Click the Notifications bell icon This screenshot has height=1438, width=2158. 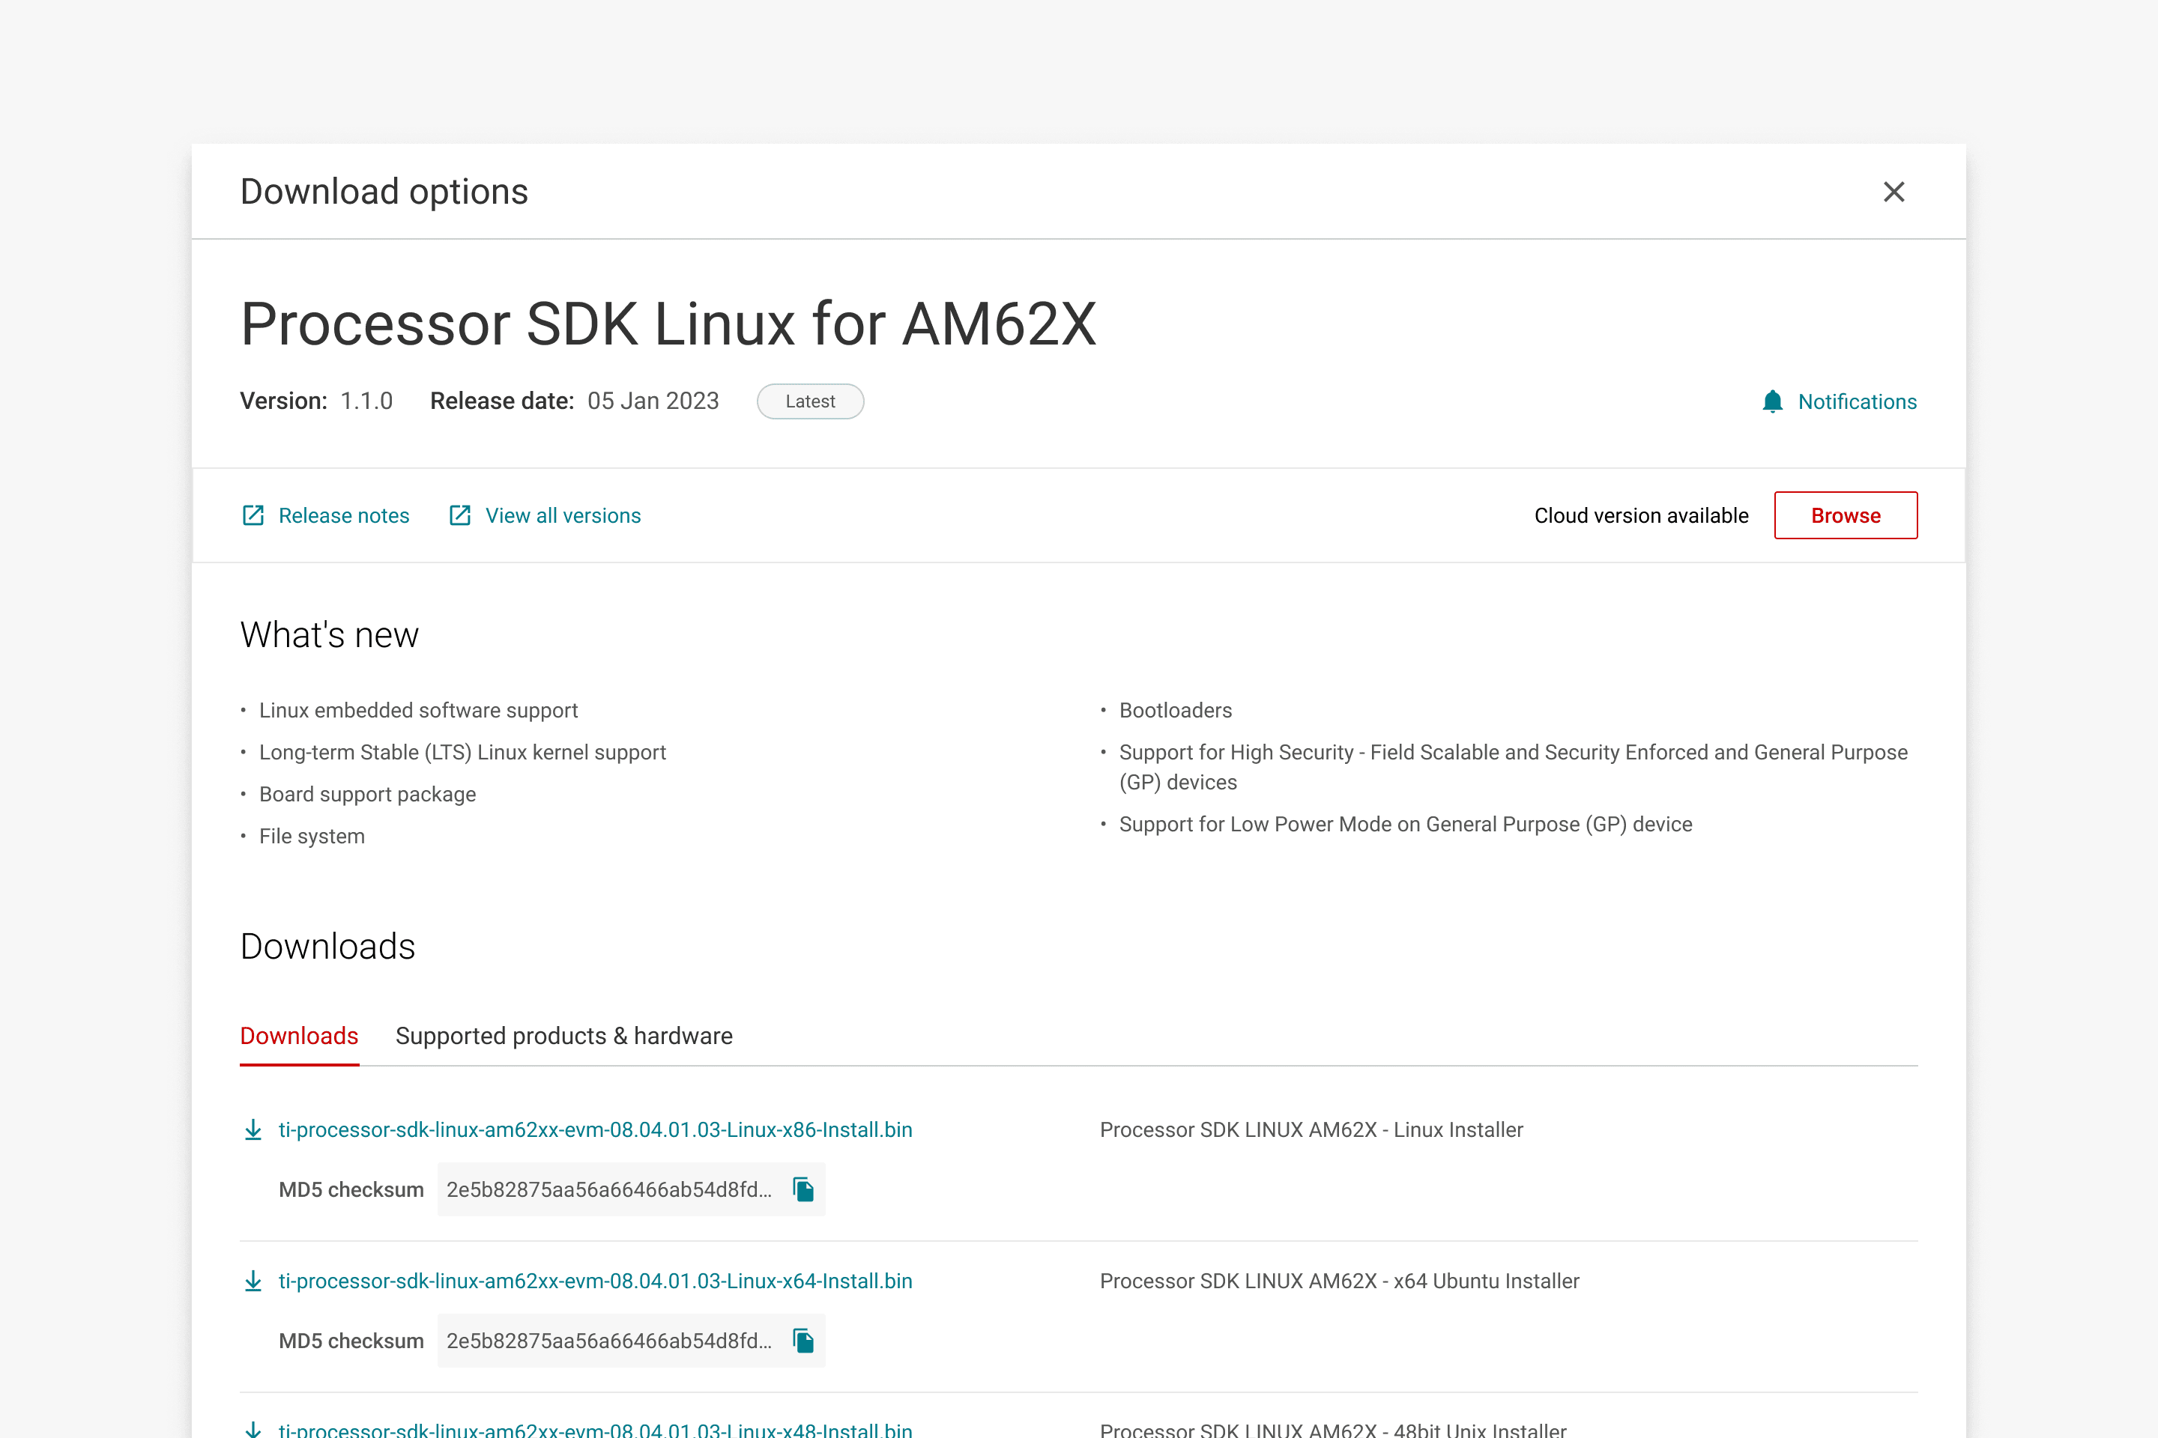coord(1773,401)
